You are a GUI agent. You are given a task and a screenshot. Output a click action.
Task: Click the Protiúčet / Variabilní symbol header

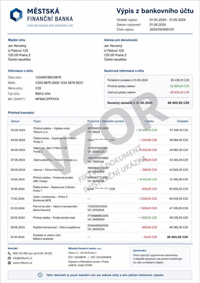pos(106,121)
